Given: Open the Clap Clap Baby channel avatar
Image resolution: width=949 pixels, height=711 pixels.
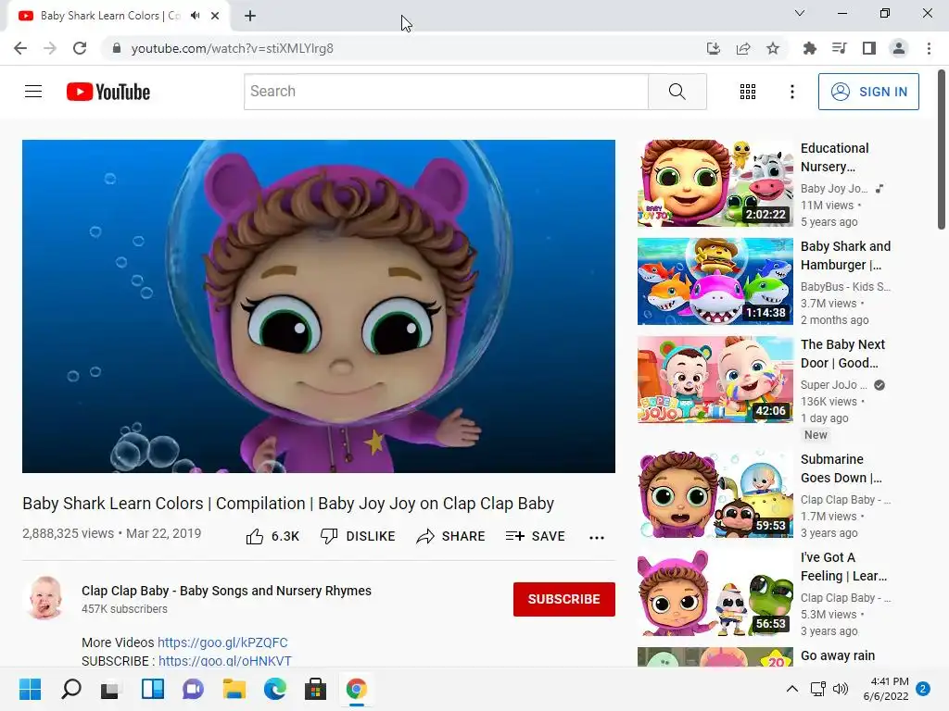Looking at the screenshot, I should 46,598.
